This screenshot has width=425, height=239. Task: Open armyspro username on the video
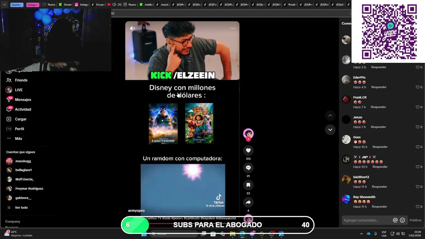coord(136,210)
